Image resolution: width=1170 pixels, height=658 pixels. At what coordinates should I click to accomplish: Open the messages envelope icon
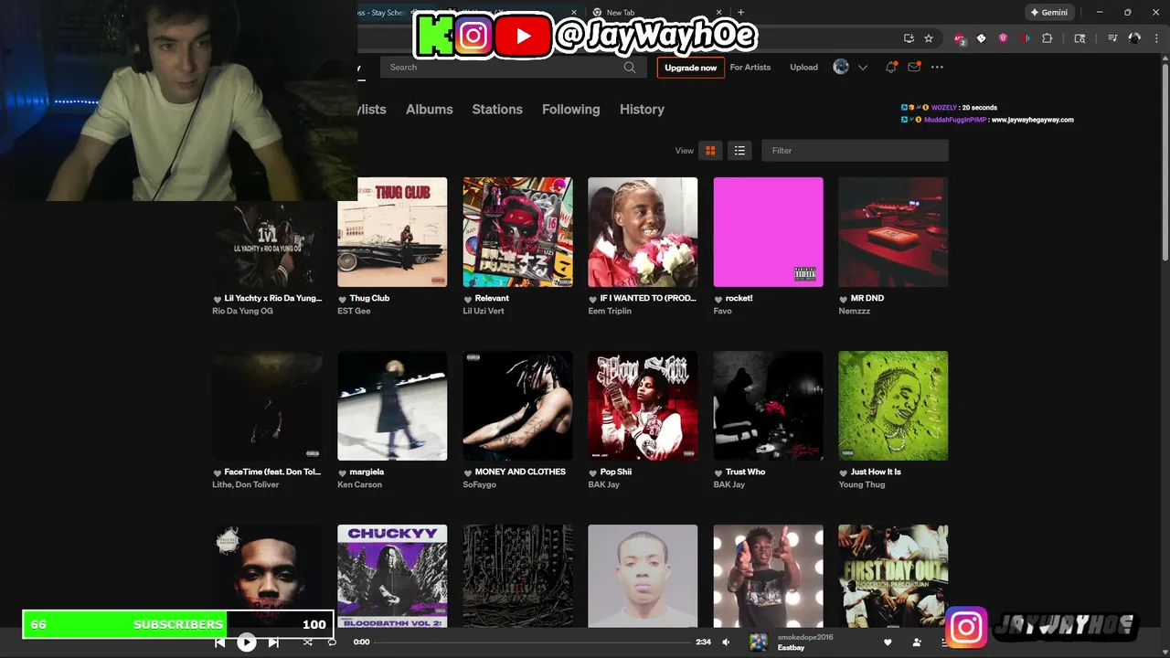coord(913,67)
